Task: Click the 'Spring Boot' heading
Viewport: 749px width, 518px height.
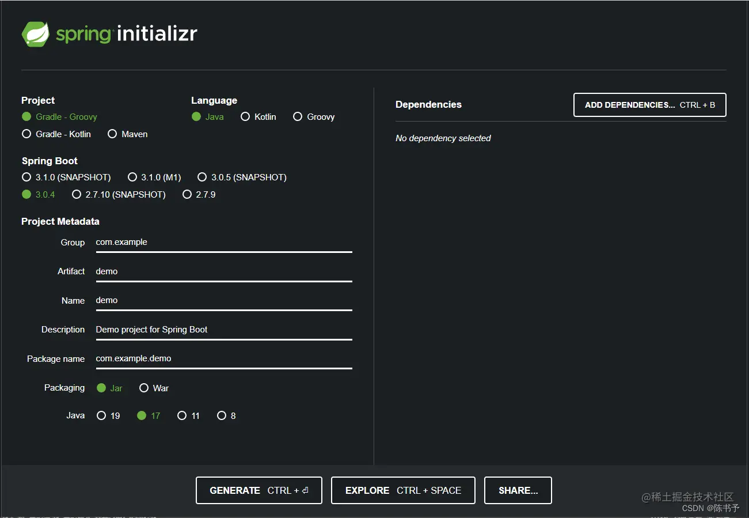Action: [x=50, y=161]
